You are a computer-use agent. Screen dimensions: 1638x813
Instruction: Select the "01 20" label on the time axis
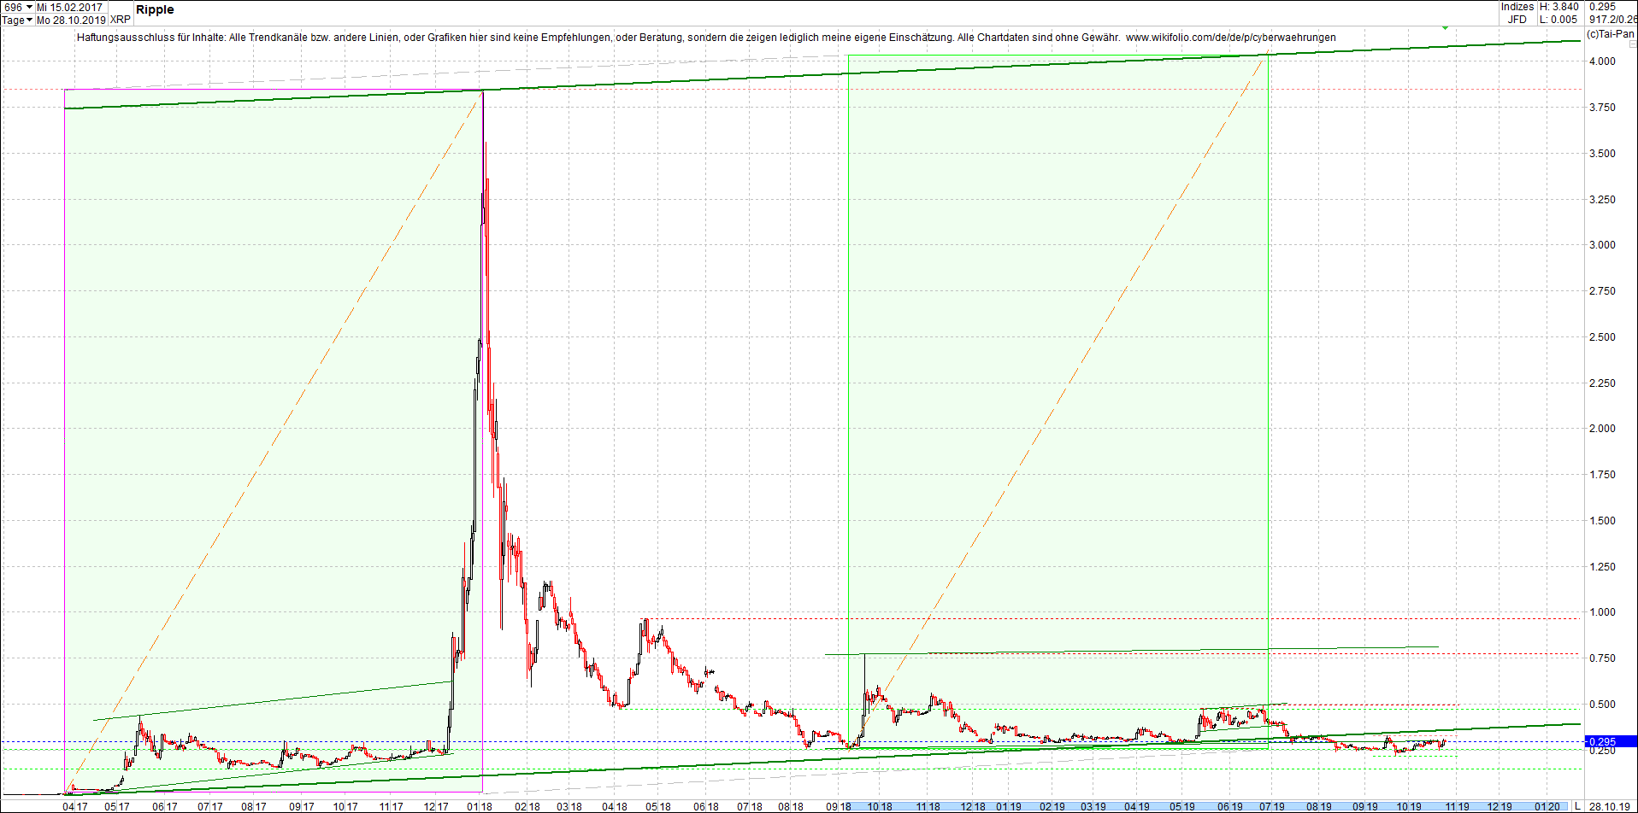point(1550,806)
